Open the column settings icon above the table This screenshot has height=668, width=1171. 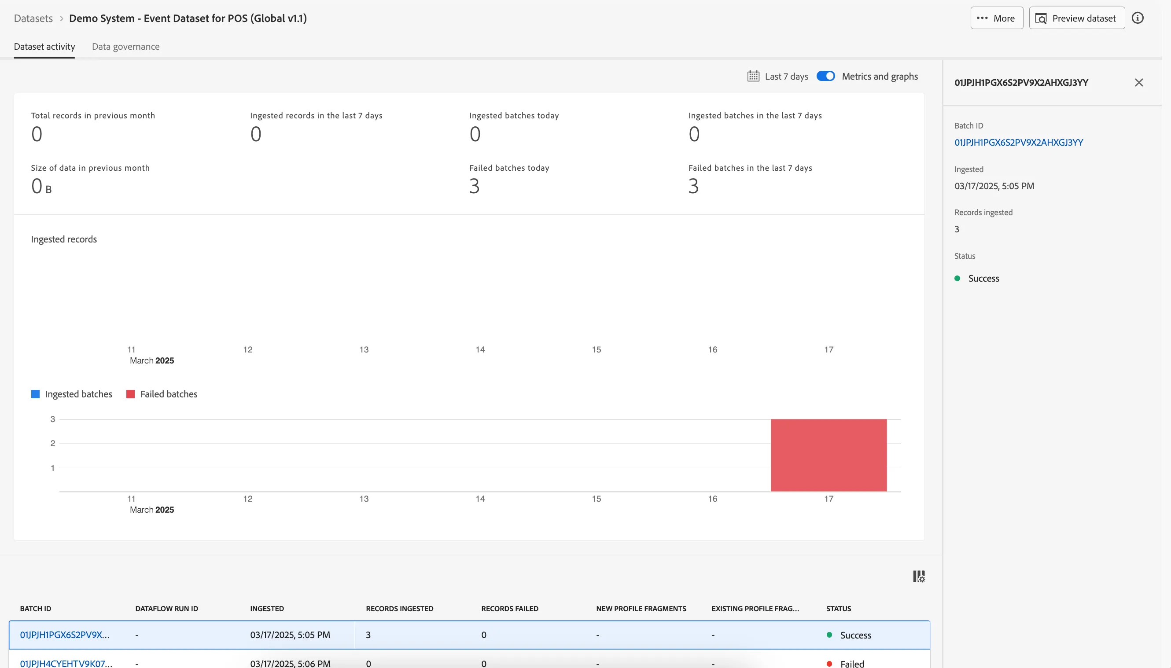click(919, 576)
